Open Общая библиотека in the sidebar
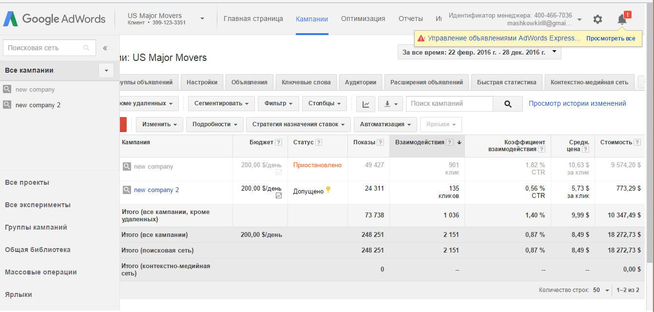The image size is (654, 312). (x=38, y=250)
